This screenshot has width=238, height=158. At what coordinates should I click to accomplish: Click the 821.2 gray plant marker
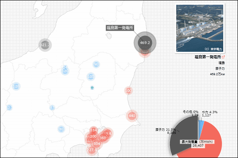click(45, 45)
